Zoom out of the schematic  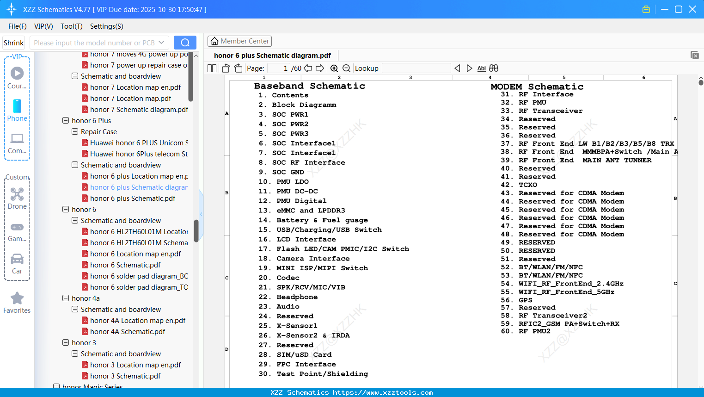point(346,68)
